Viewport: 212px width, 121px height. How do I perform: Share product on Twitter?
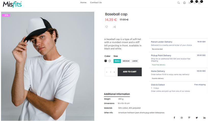197,118
